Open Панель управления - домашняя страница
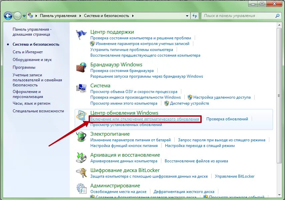Viewport: 285px width, 200px height. point(32,32)
